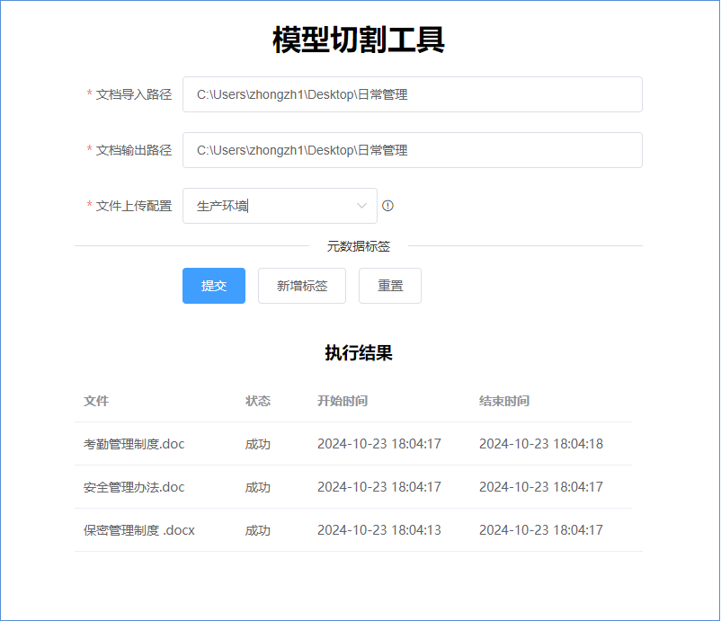Click the 模型切割工具 page title
This screenshot has height=621, width=721.
[359, 40]
